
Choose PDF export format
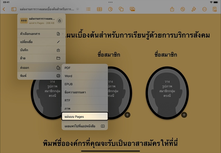(x=85, y=68)
